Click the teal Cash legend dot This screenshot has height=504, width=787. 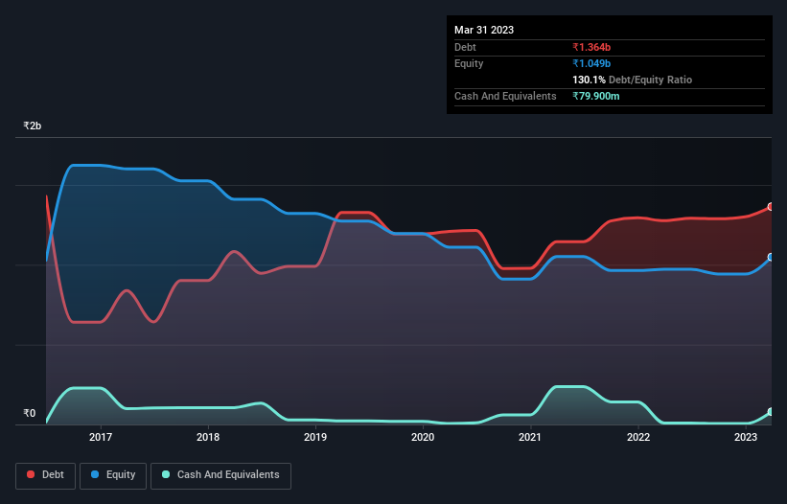tap(166, 474)
